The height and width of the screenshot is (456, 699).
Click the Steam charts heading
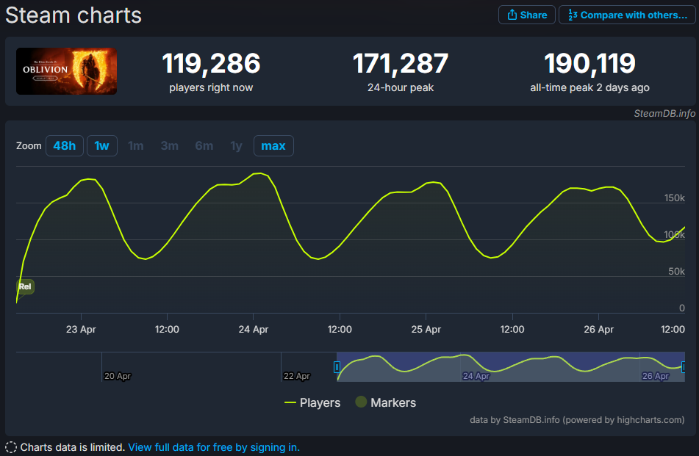coord(74,15)
